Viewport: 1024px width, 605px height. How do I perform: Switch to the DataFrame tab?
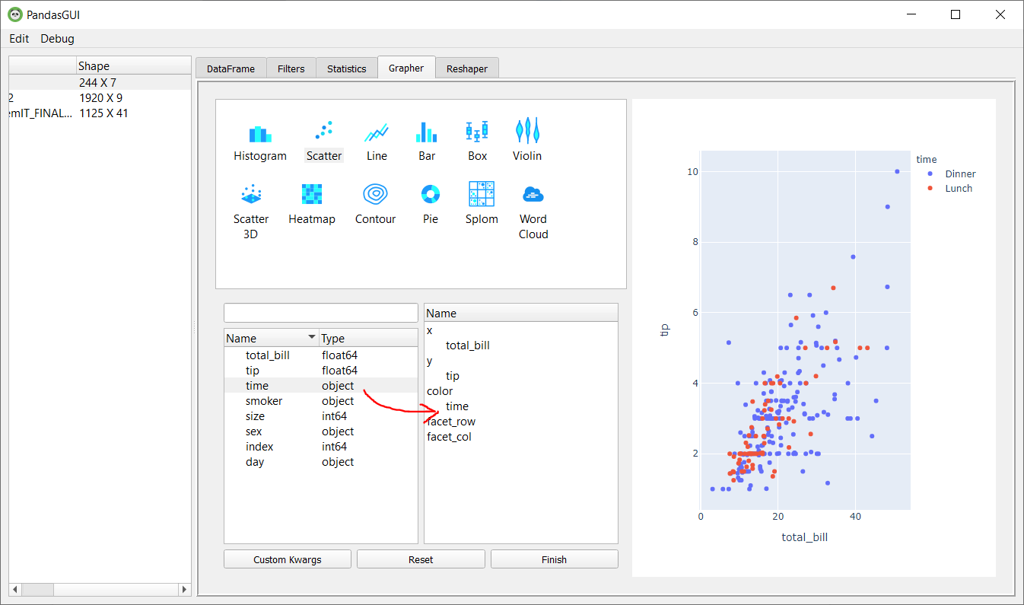pyautogui.click(x=231, y=68)
